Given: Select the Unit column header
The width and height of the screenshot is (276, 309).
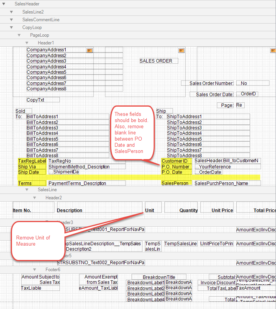Looking at the screenshot, I should tap(153, 207).
